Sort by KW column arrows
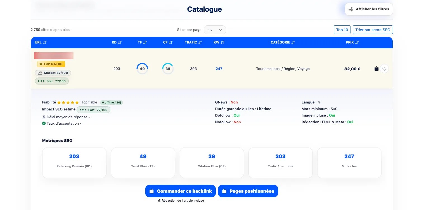424x210 pixels. pyautogui.click(x=222, y=42)
